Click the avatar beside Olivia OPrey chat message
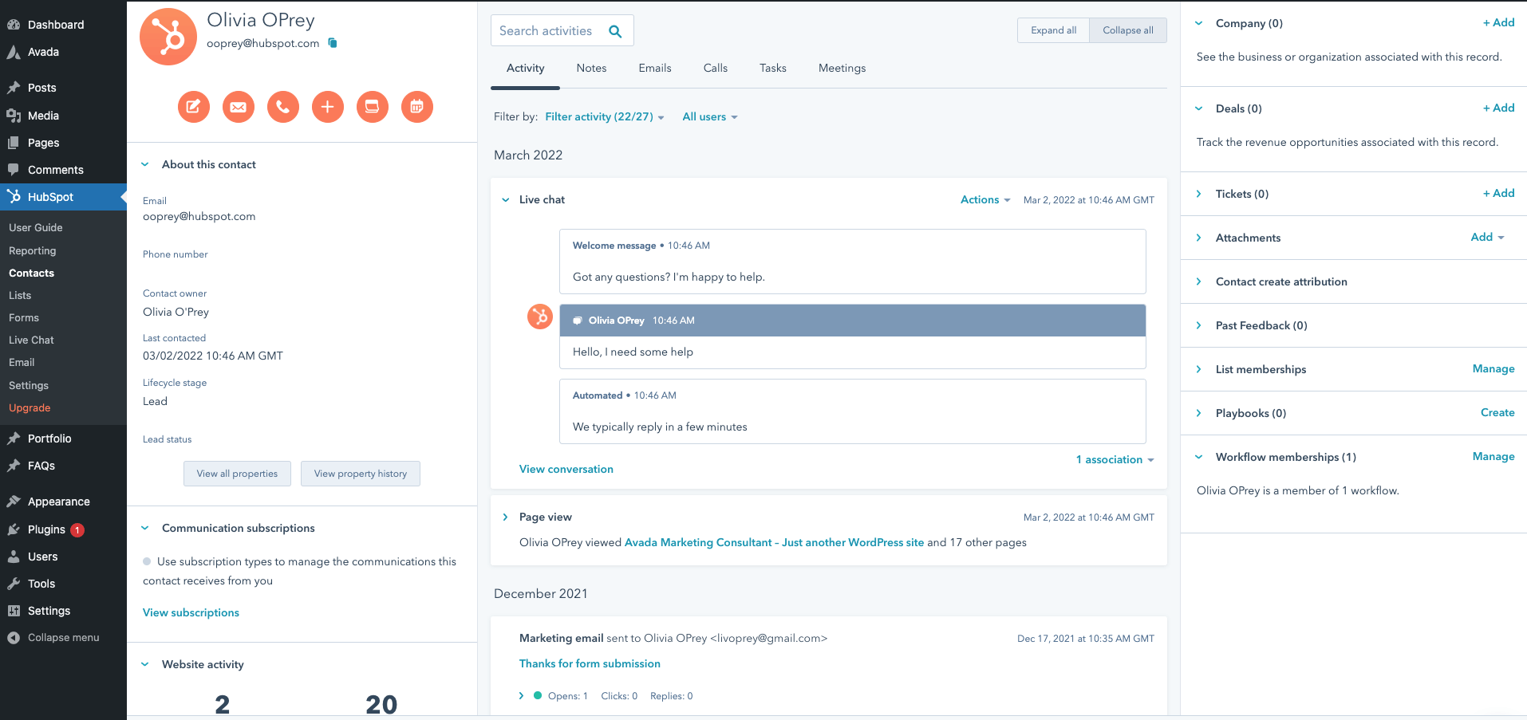 pos(540,317)
